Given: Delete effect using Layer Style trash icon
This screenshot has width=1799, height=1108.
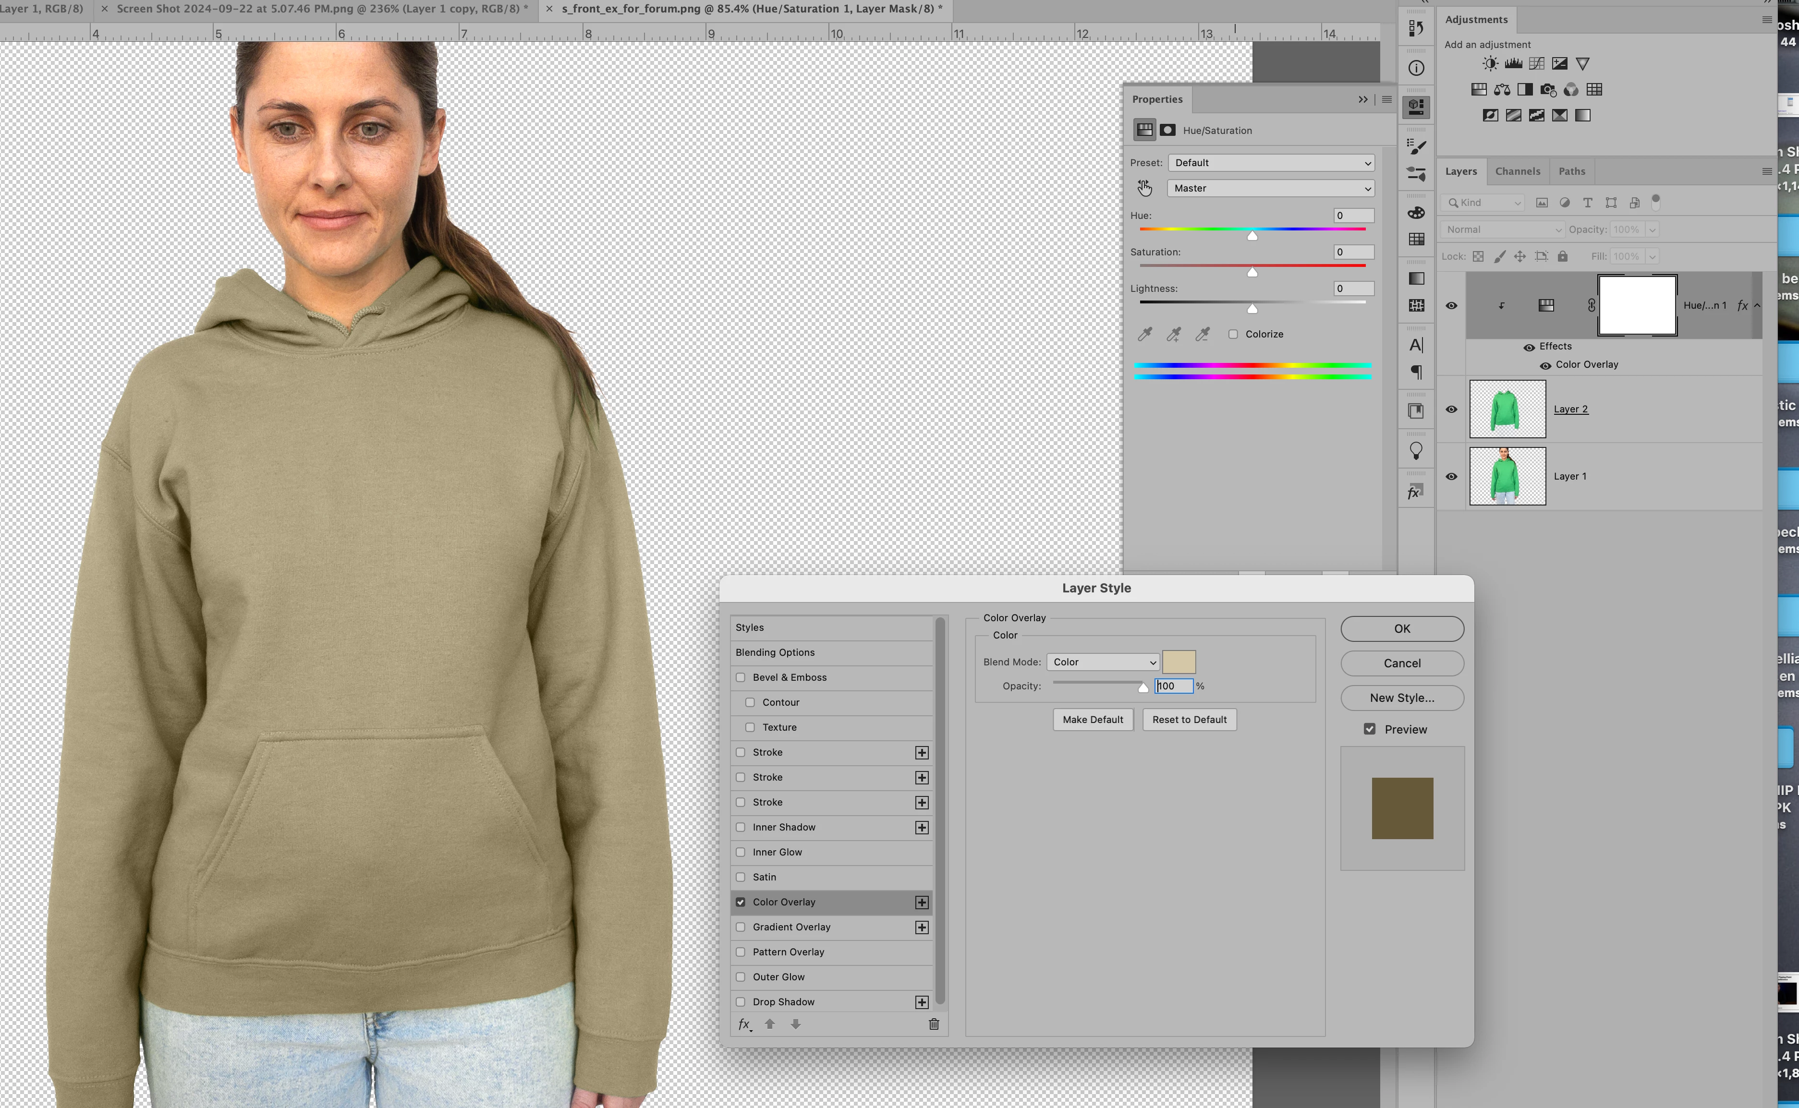Looking at the screenshot, I should tap(933, 1024).
